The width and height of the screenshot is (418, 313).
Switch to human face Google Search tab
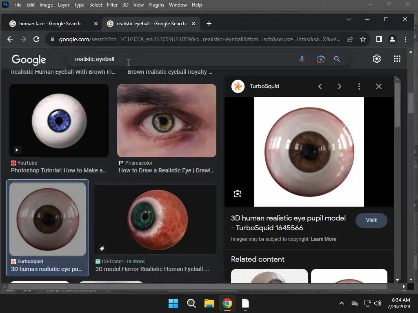pos(49,24)
